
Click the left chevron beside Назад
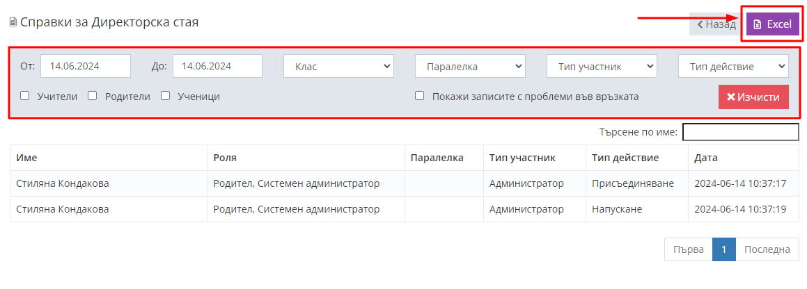pos(700,24)
